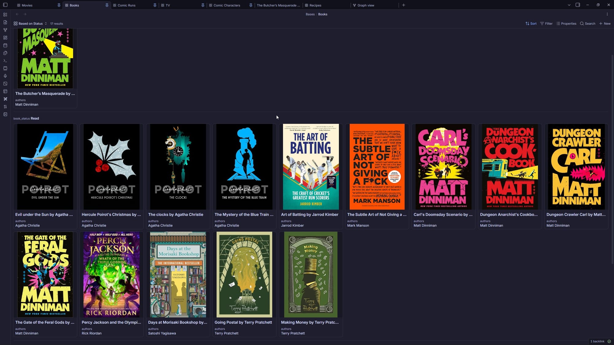The image size is (614, 345).
Task: Click the stacked-files template icon in the ribbon
Action: [x=5, y=53]
